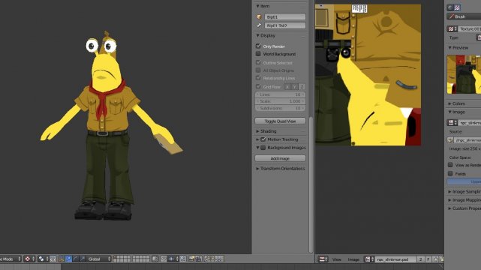Viewport: 481px width, 270px height.
Task: Collapse the Item panel section
Action: coord(257,6)
